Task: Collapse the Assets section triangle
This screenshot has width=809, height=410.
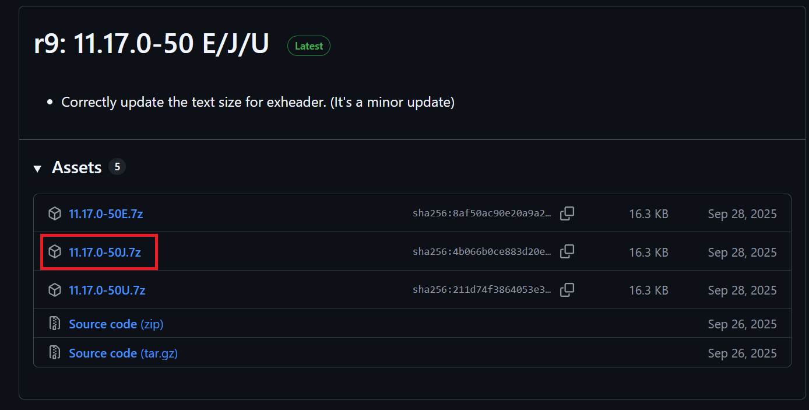Action: 38,169
